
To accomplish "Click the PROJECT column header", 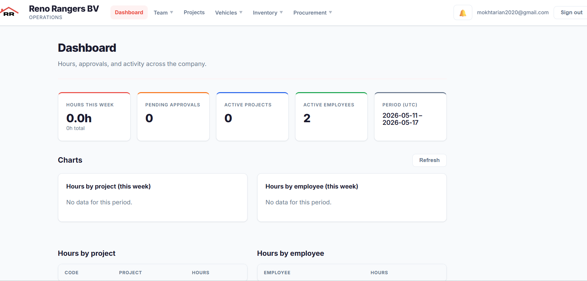I will point(131,273).
